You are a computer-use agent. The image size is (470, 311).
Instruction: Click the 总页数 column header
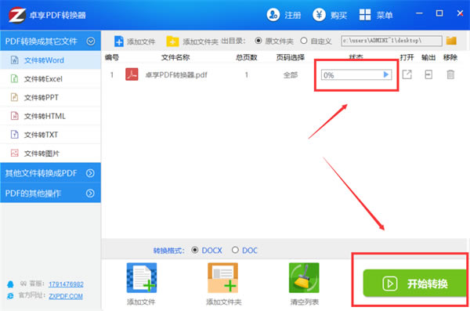(x=247, y=57)
